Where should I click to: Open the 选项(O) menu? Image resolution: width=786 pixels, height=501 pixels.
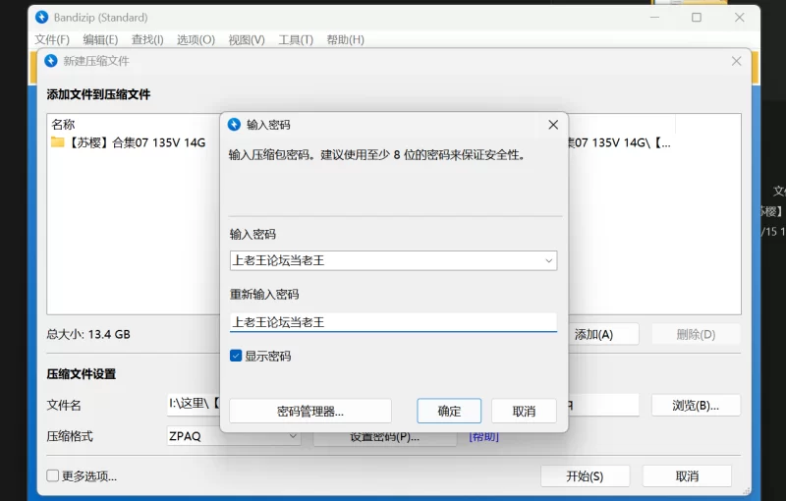[196, 39]
